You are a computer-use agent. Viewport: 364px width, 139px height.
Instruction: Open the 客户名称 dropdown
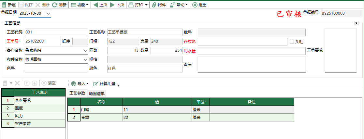(x=85, y=50)
